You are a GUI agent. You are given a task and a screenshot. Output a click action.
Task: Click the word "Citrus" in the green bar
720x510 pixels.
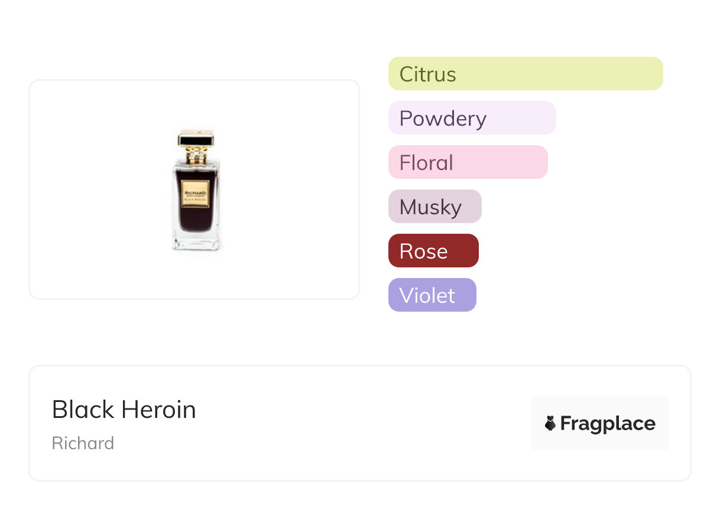tap(427, 74)
